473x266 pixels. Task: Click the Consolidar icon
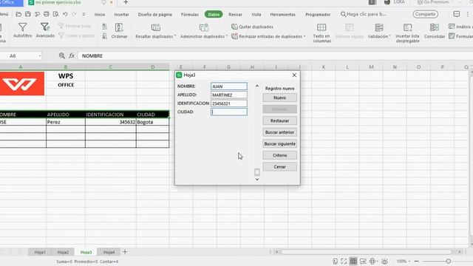click(x=435, y=27)
